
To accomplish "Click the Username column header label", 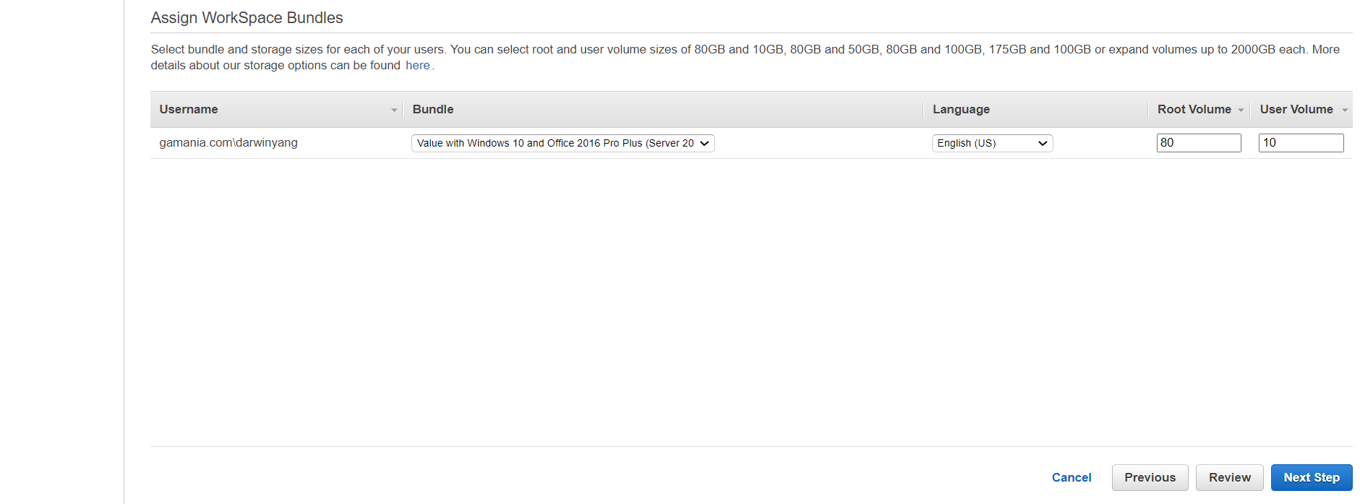I will point(189,110).
